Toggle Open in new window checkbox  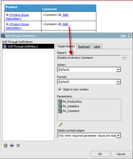[60, 89]
